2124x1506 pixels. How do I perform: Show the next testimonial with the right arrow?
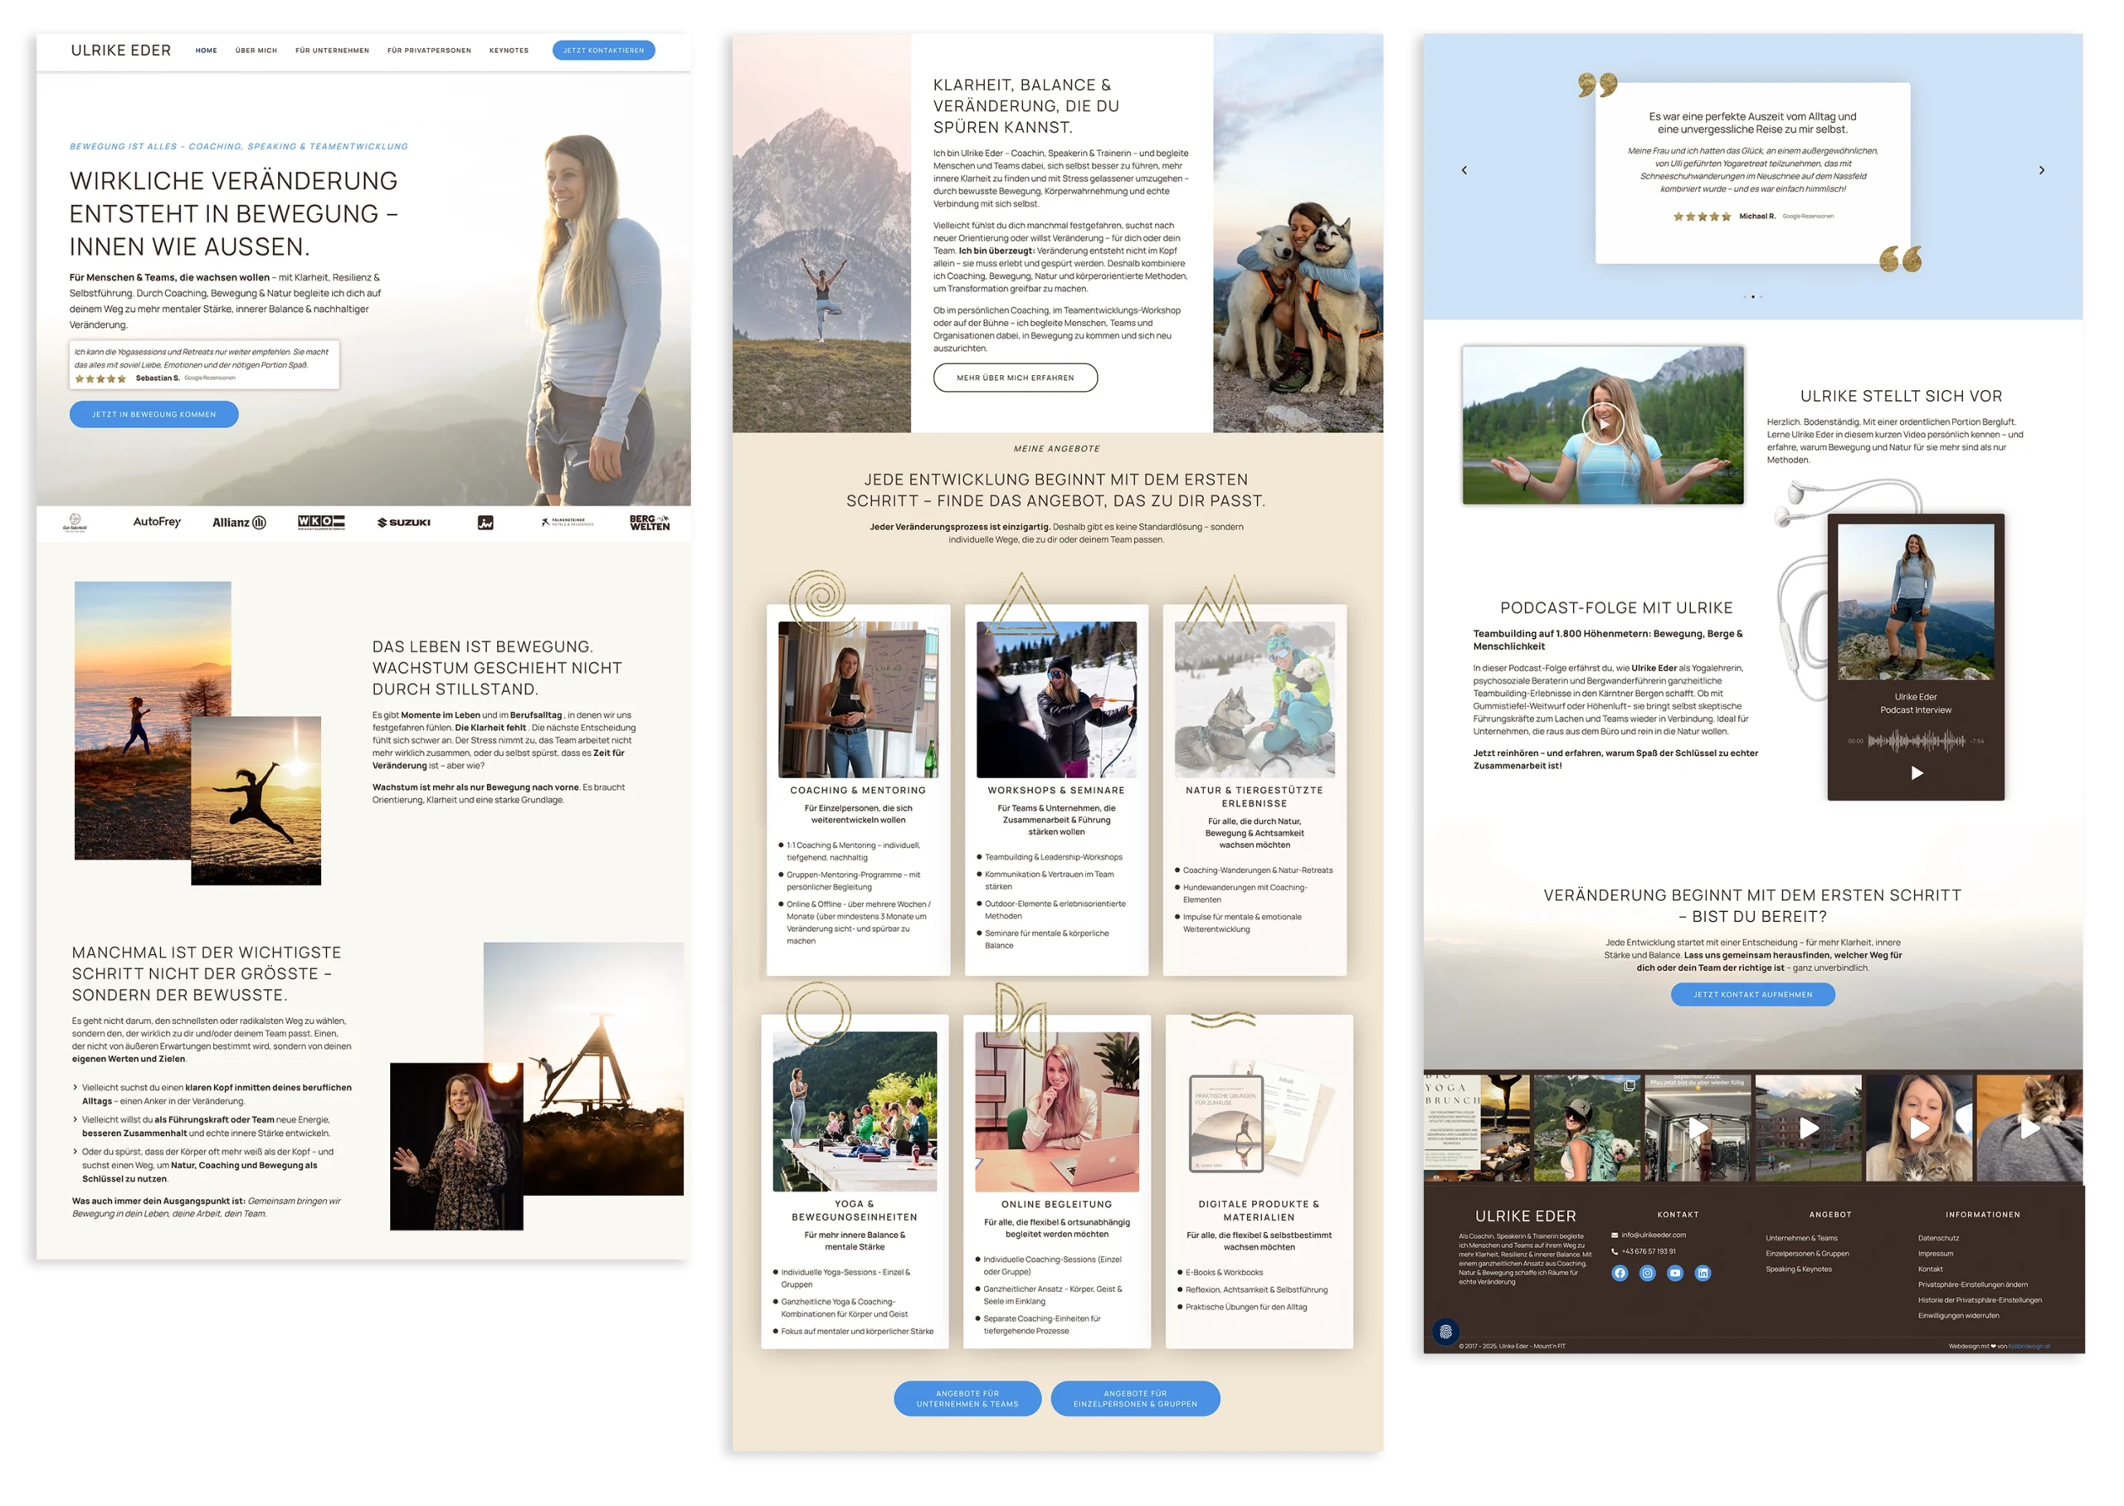[2042, 171]
